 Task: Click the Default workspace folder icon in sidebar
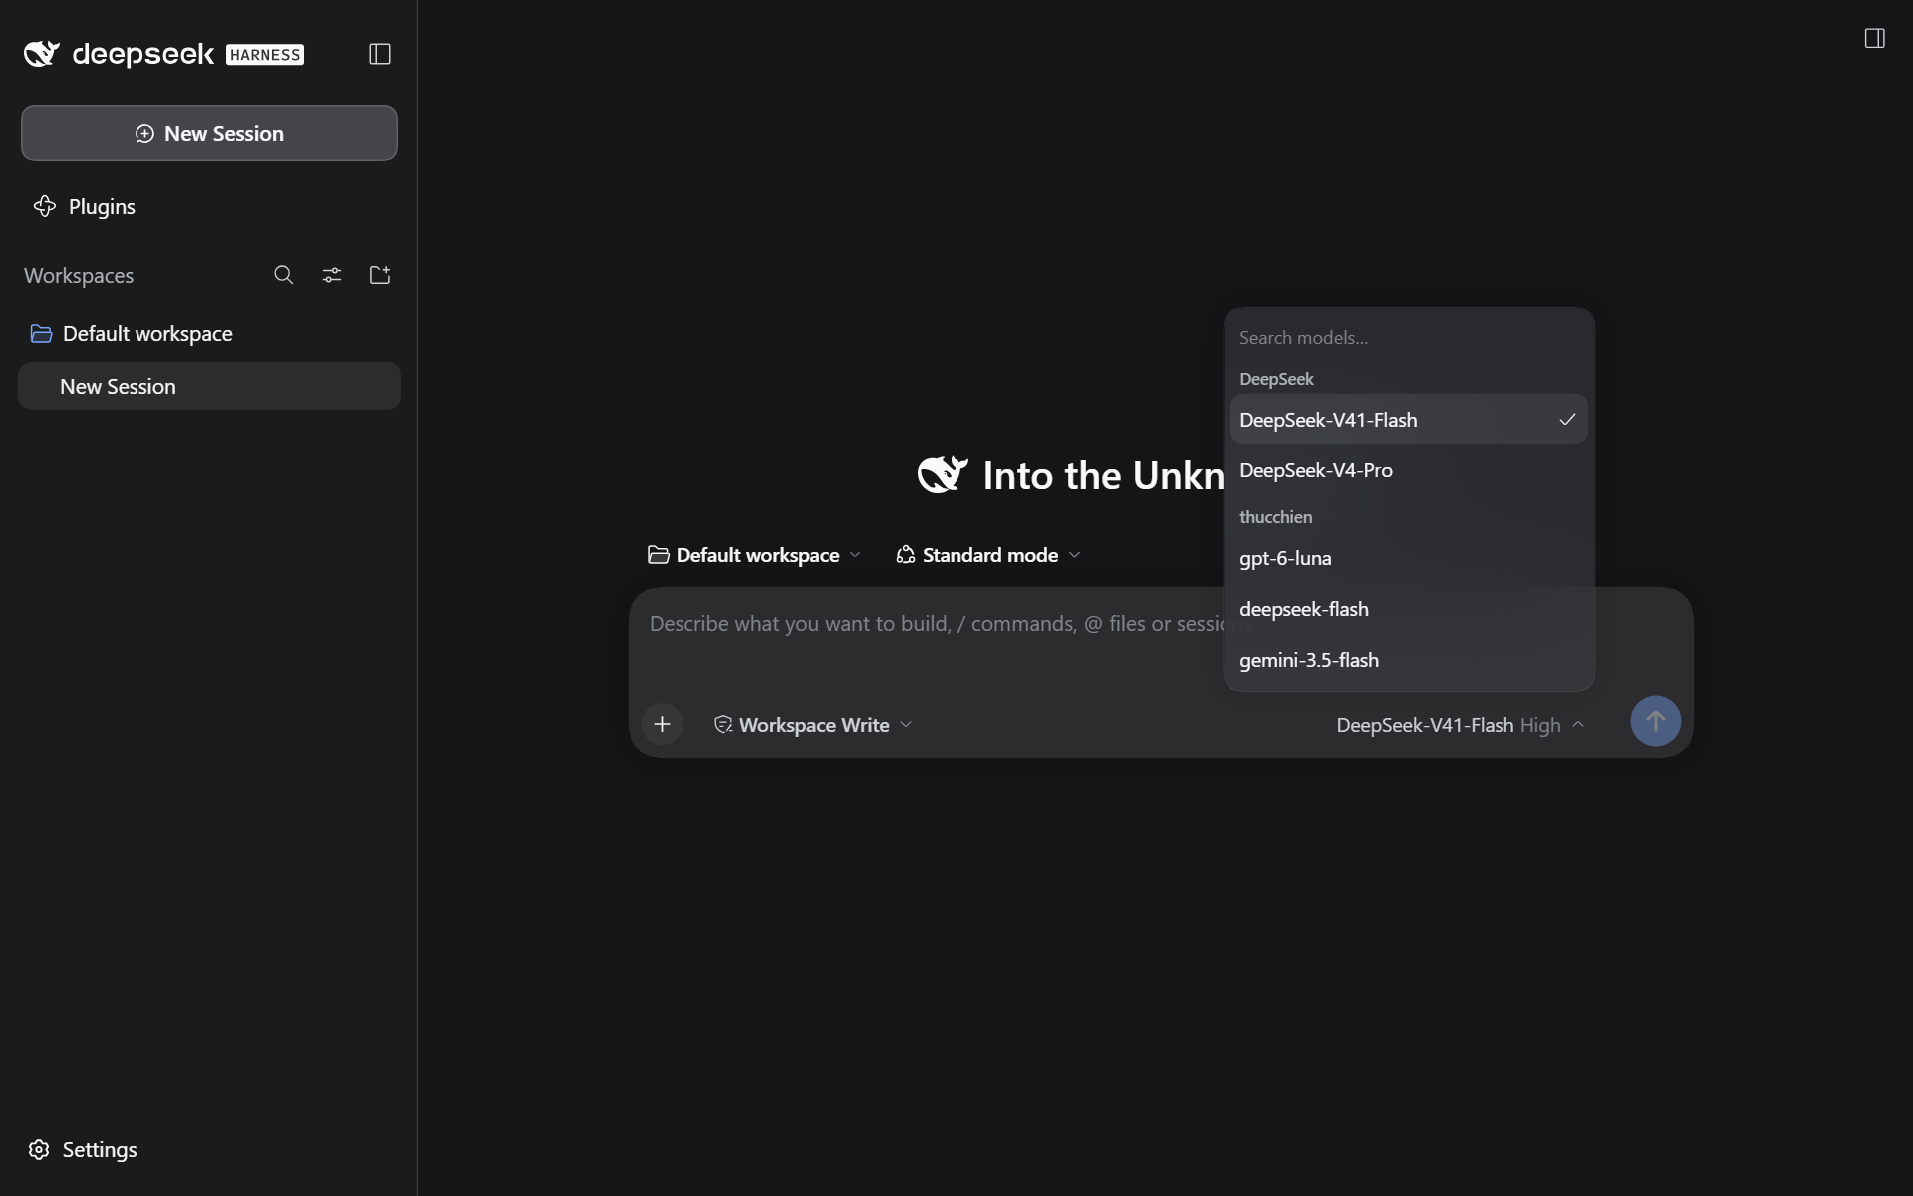tap(41, 334)
